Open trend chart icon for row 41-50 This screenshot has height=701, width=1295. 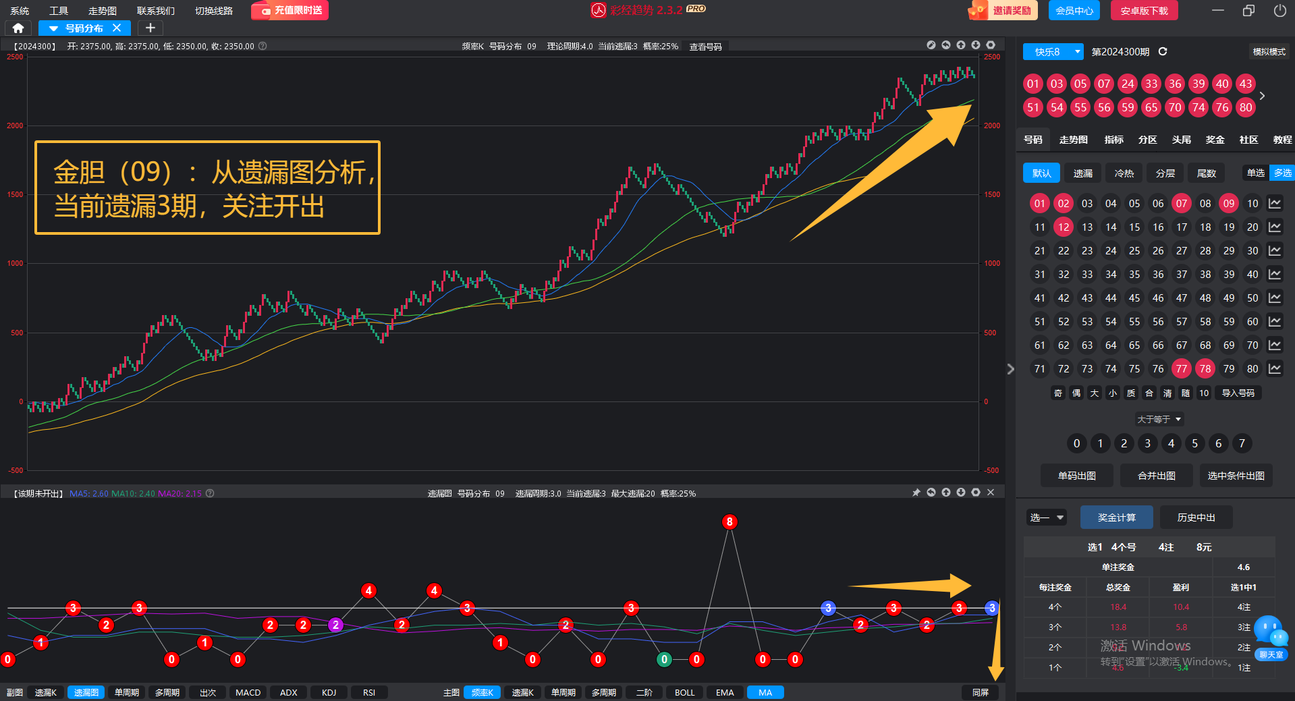click(1275, 298)
